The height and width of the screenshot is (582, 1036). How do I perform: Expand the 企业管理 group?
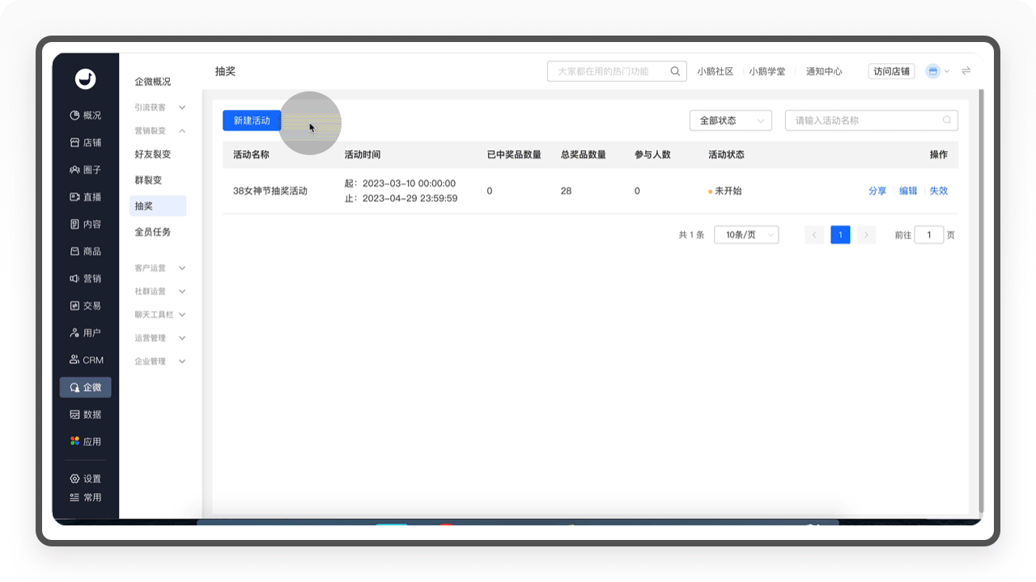pos(159,361)
